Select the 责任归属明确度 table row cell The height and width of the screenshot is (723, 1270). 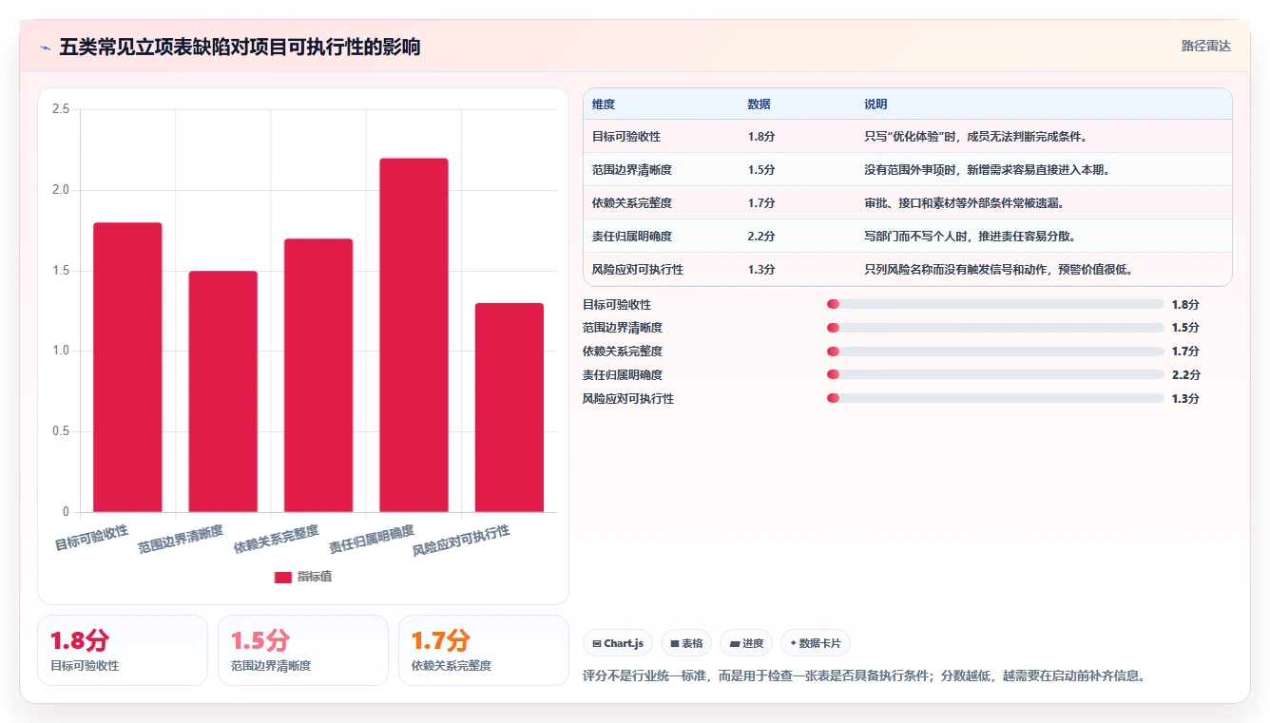click(x=632, y=237)
